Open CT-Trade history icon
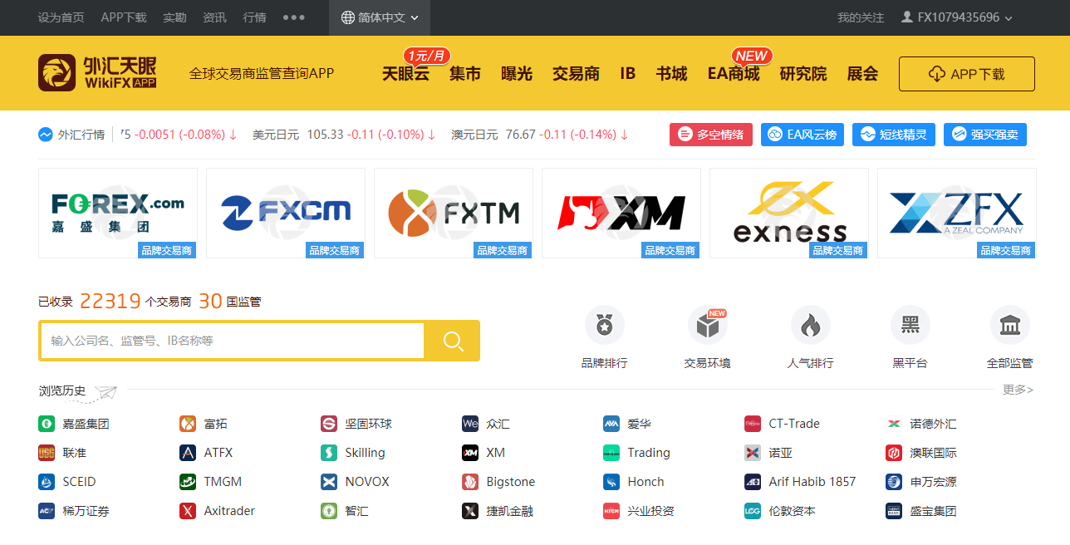The image size is (1070, 545). (753, 424)
